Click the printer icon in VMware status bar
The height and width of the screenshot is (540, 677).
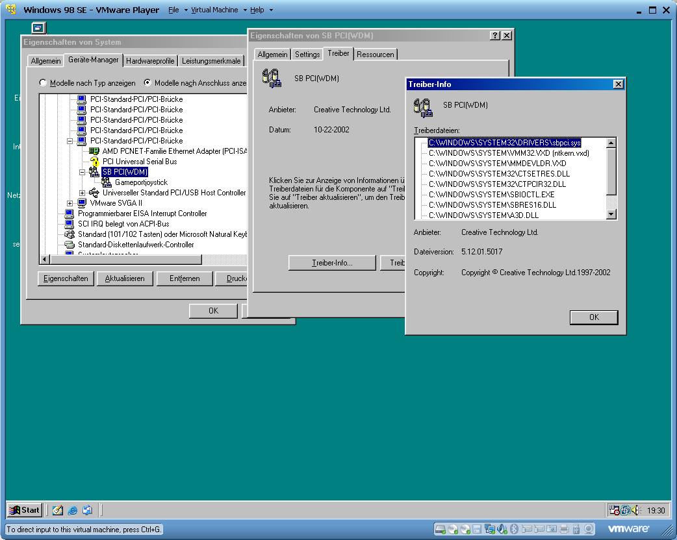tap(564, 529)
